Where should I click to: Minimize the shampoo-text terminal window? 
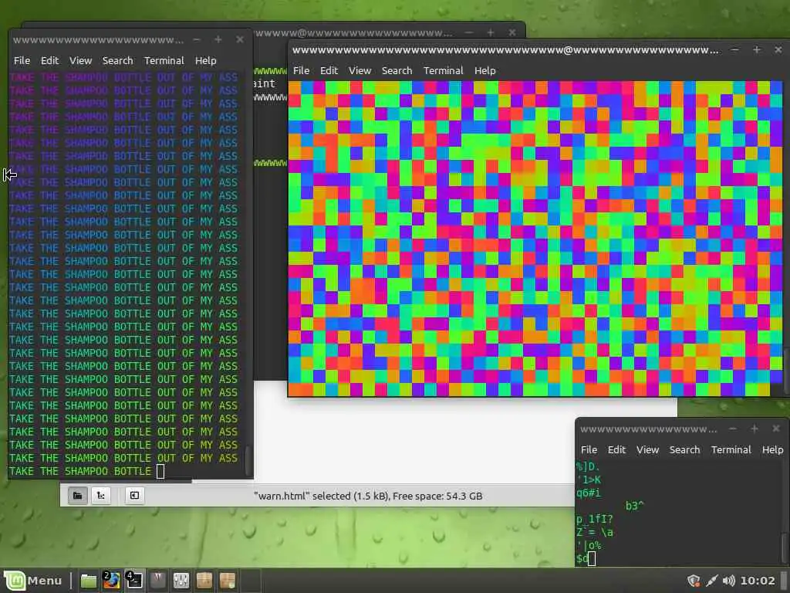[197, 39]
